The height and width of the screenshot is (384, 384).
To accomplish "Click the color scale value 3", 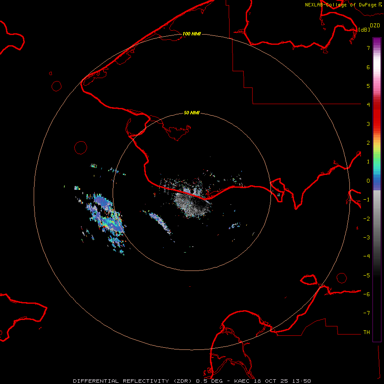I will point(368,124).
